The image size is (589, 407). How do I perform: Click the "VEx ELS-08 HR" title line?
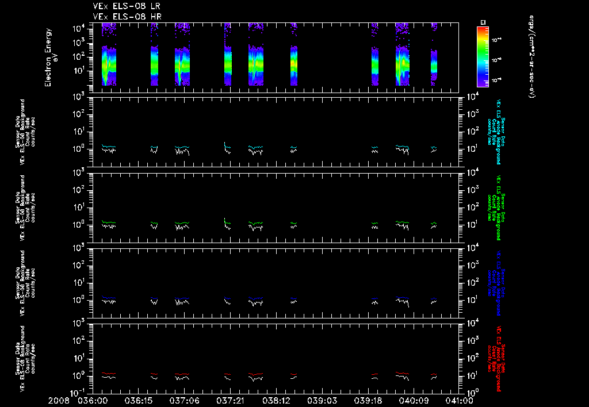coord(127,17)
